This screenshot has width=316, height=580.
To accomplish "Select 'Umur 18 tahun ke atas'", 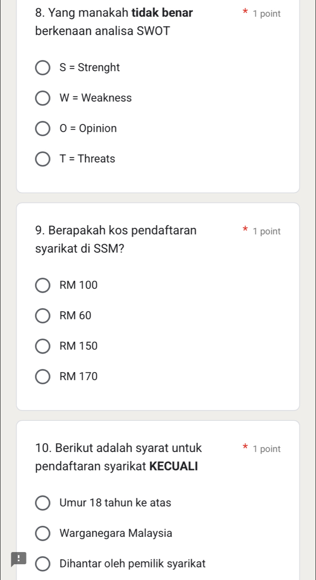I will coord(43,503).
